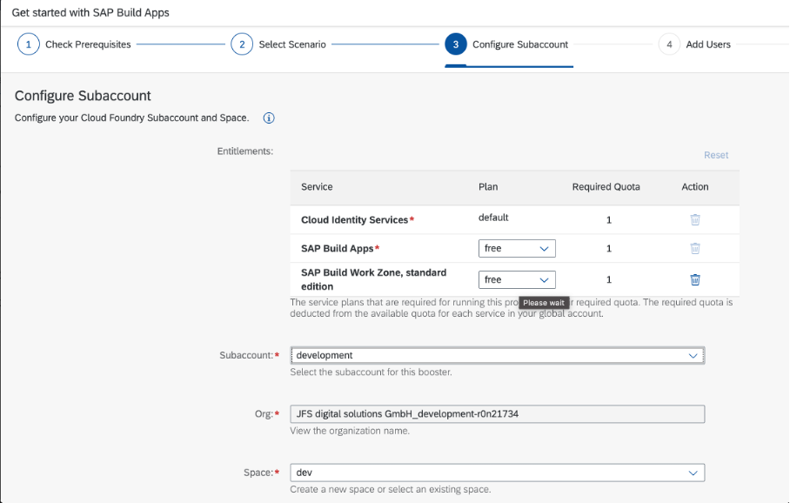The image size is (790, 503).
Task: Click the Action column header
Action: (695, 187)
